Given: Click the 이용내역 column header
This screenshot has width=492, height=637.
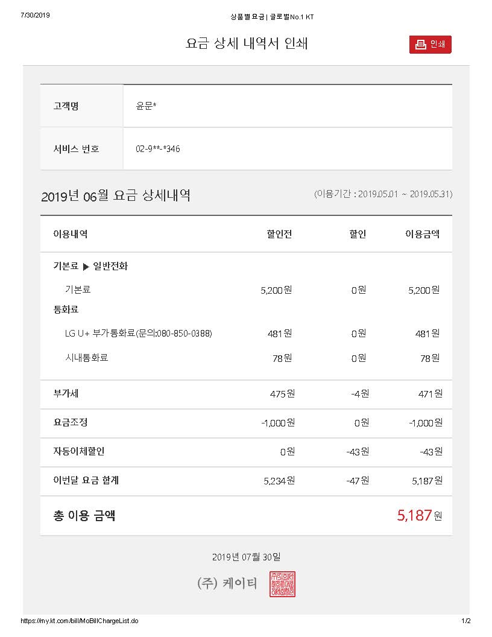Looking at the screenshot, I should tap(71, 234).
